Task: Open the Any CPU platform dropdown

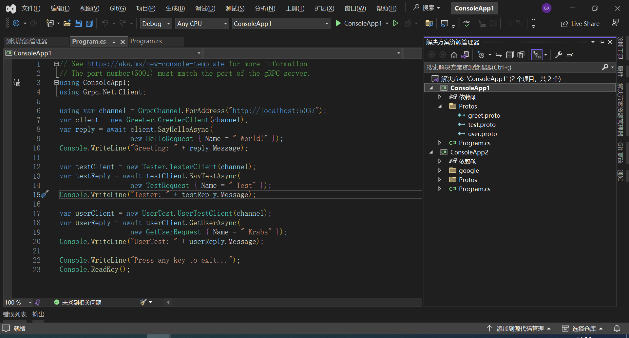Action: coord(202,24)
